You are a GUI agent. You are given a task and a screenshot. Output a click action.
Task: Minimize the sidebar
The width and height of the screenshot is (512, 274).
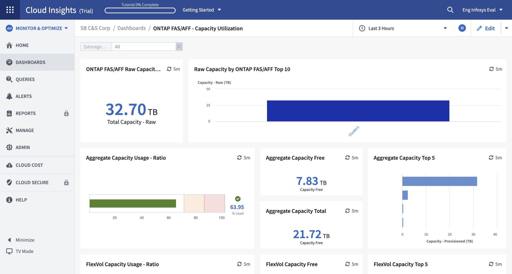click(x=21, y=240)
